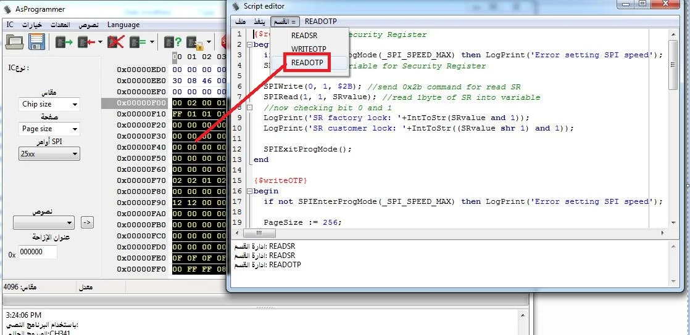Click the code editor horizontal scroll left arrow
Screen dimensions: 690x335
click(238, 233)
